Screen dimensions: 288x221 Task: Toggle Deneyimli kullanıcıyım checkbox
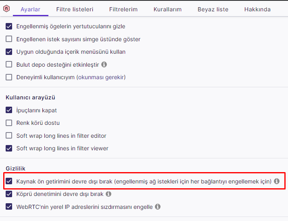(x=9, y=77)
